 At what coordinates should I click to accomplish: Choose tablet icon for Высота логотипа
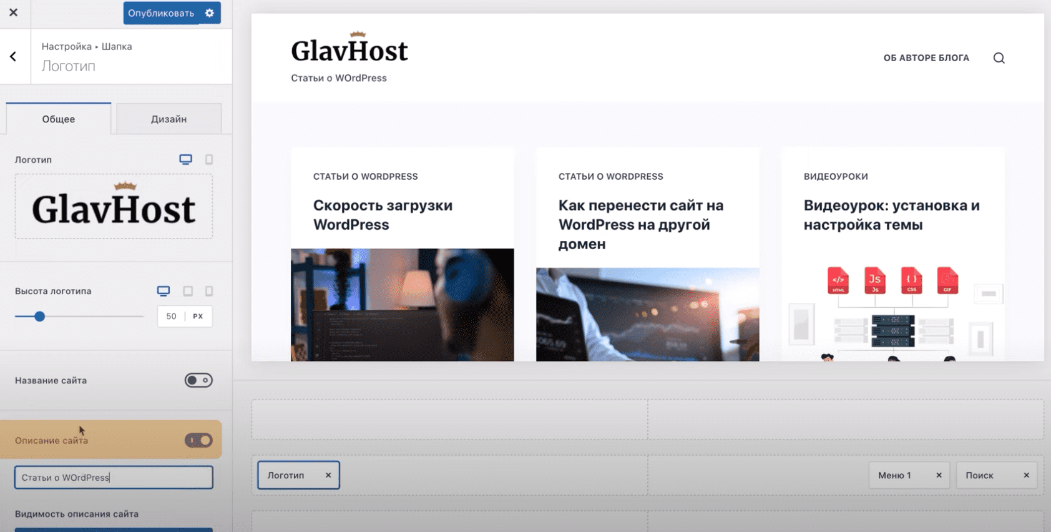pyautogui.click(x=188, y=291)
